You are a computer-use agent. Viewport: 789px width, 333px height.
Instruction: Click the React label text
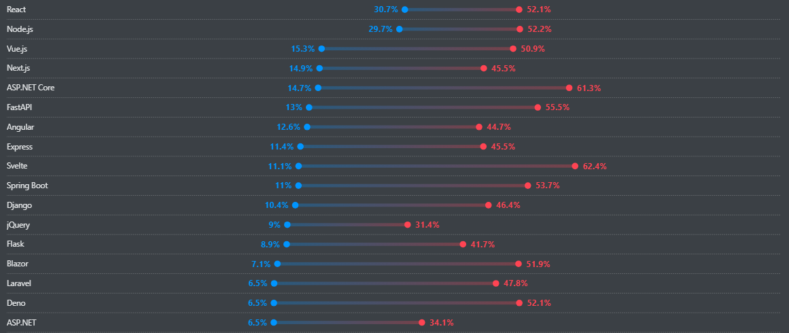(x=16, y=10)
